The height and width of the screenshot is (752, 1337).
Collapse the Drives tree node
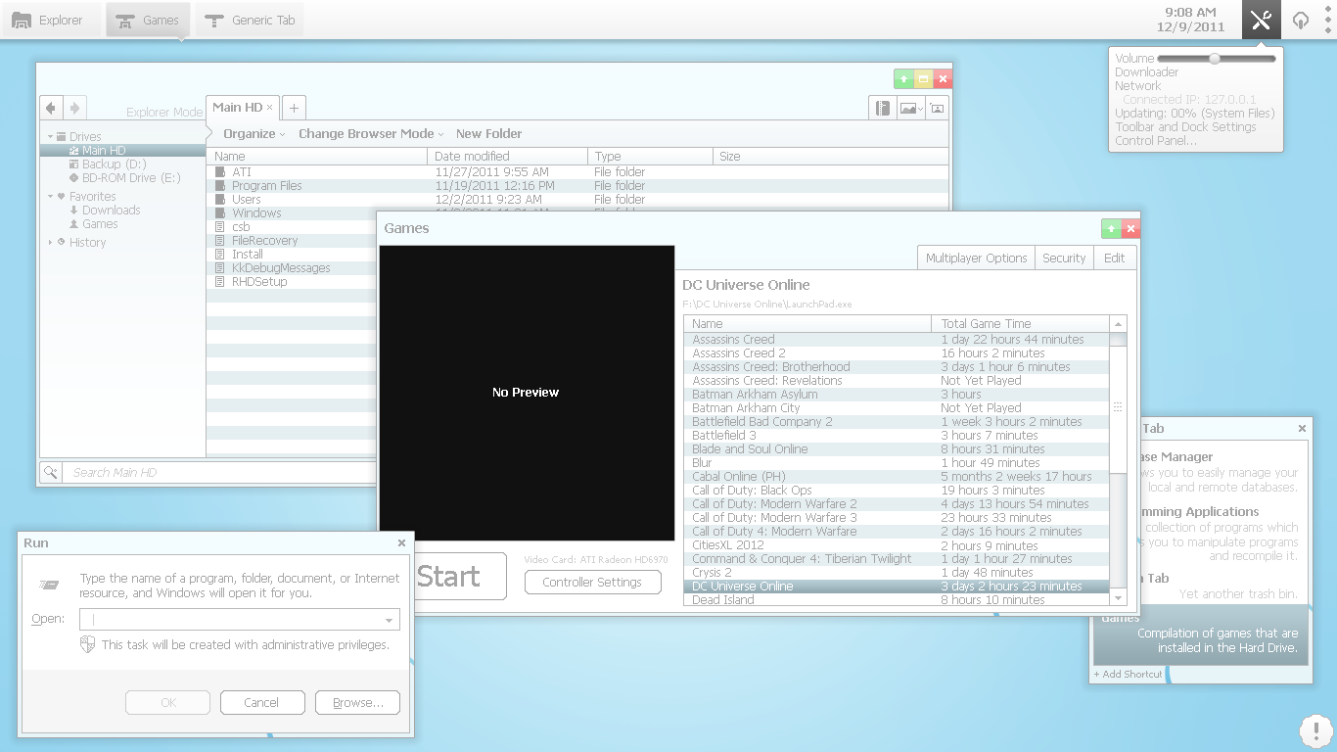[50, 137]
